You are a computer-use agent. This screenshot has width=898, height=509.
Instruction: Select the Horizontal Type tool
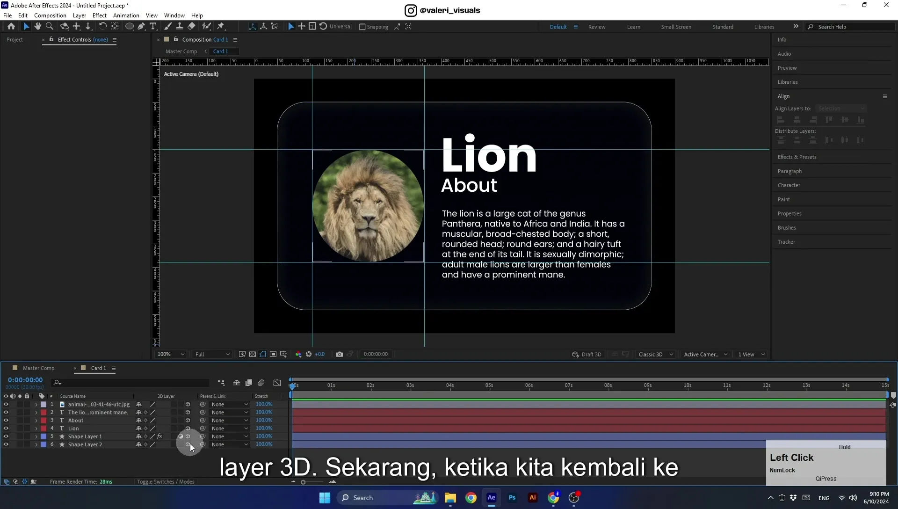pos(153,27)
